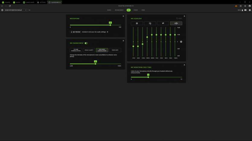Switch to the Sound tab
Viewport: 252px width, 141px height.
(109, 10)
